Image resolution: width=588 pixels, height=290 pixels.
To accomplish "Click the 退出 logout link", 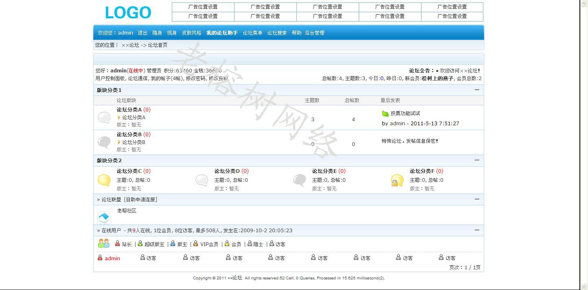I will (x=143, y=33).
